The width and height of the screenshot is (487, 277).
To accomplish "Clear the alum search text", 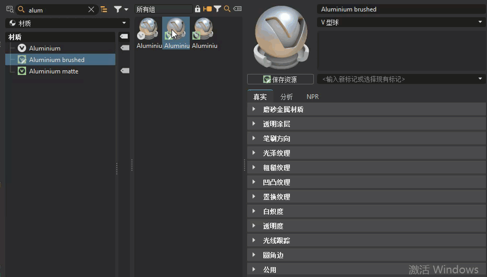I will 91,9.
